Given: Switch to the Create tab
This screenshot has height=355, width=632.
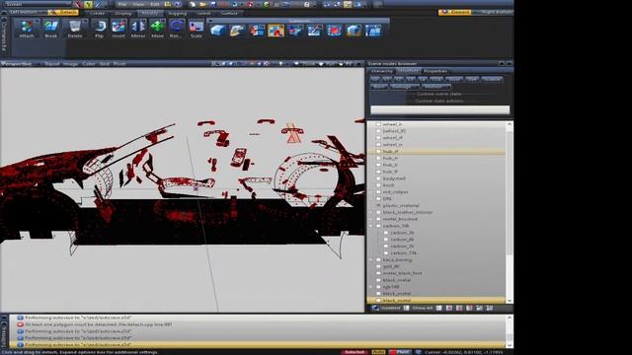Looking at the screenshot, I should 97,13.
